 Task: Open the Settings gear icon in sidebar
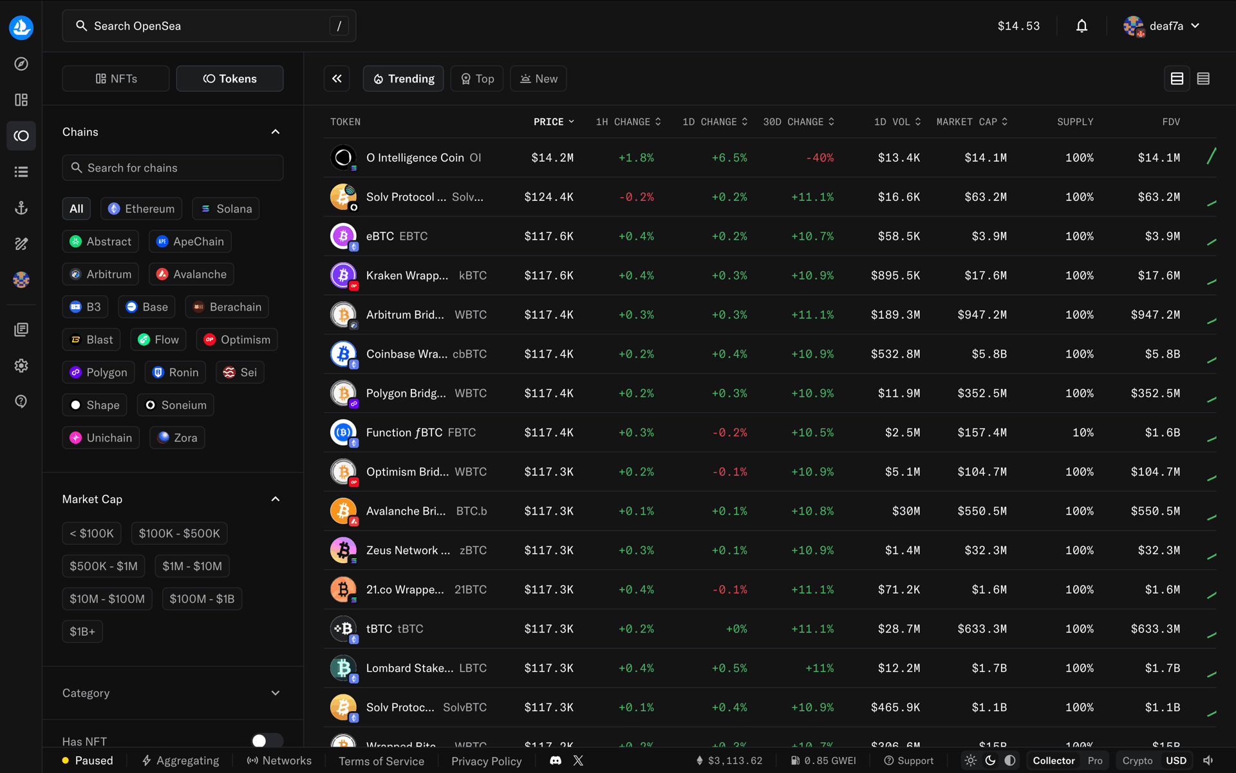[21, 366]
